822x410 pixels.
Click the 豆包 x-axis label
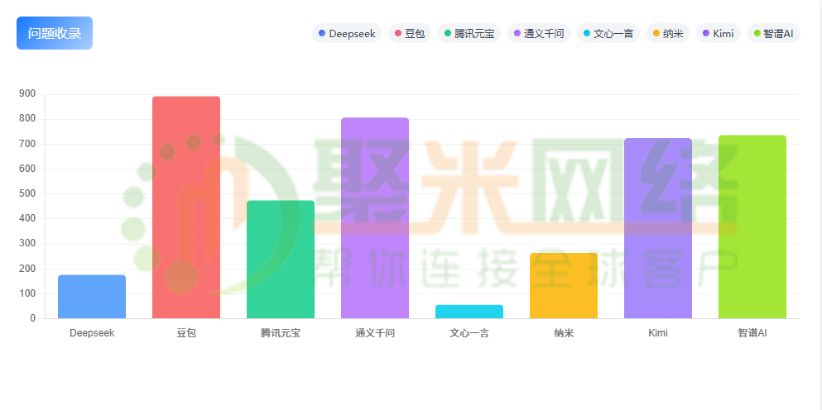pos(186,333)
